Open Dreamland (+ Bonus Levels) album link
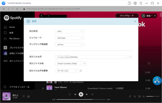 [x=100, y=88]
